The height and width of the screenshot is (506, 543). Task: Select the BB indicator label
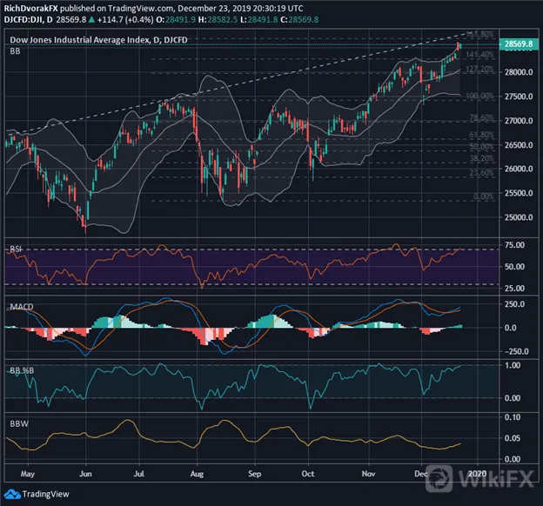[x=16, y=51]
